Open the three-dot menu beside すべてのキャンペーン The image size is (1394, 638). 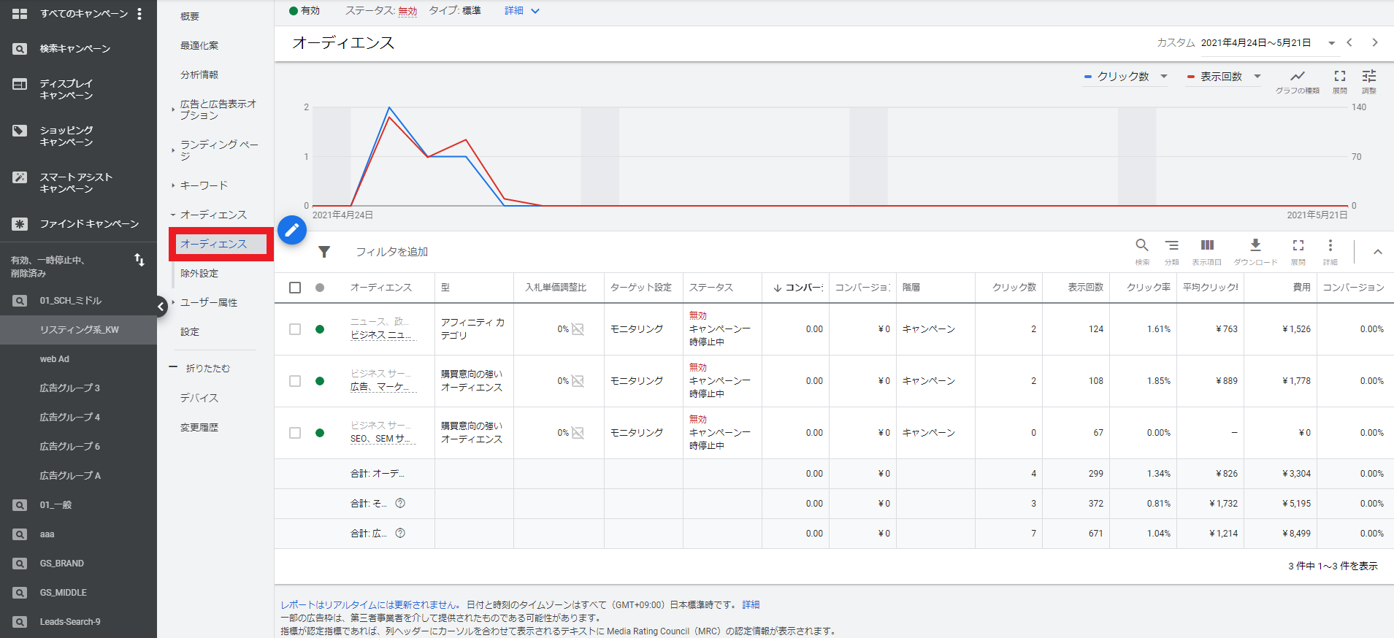139,14
